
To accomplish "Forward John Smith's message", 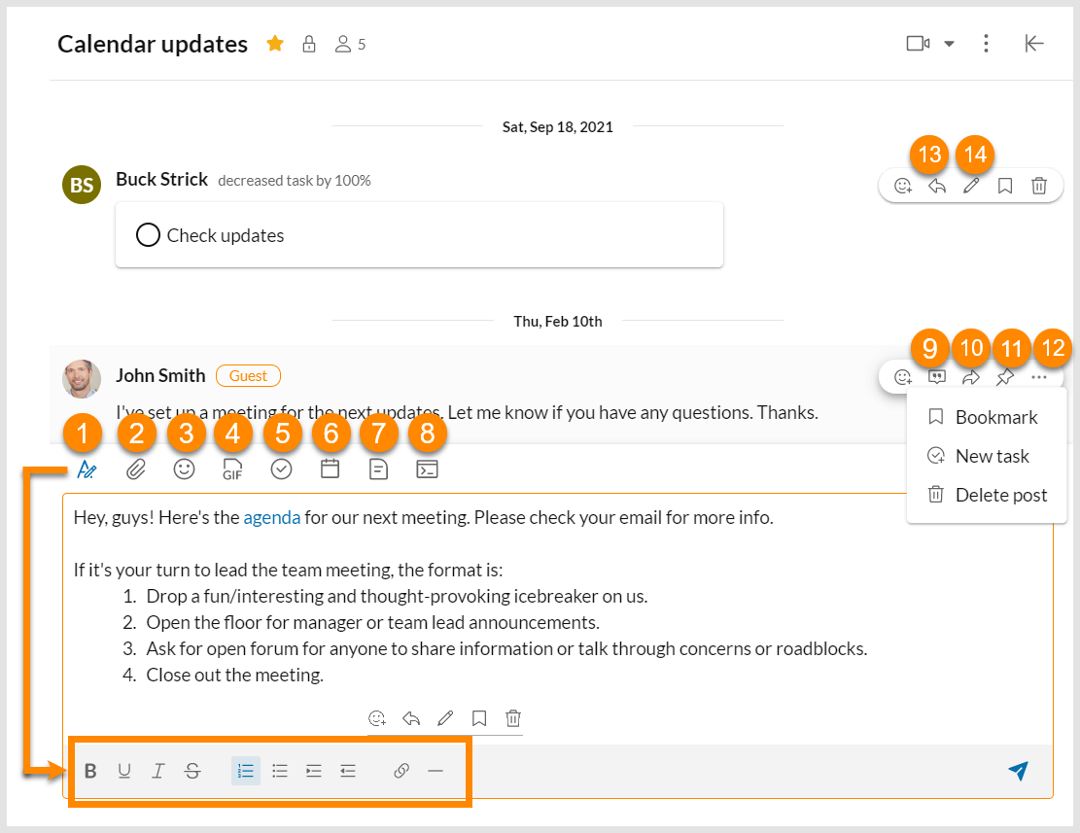I will point(970,377).
